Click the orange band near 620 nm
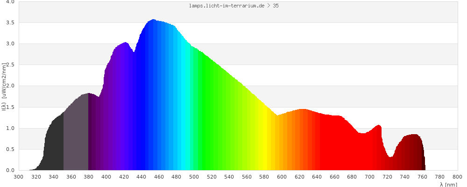Screen dimensions: 467x187 [x=291, y=140]
